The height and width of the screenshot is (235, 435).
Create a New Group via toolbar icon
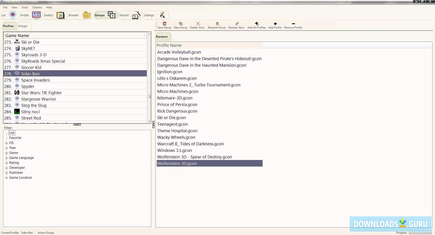tap(180, 24)
